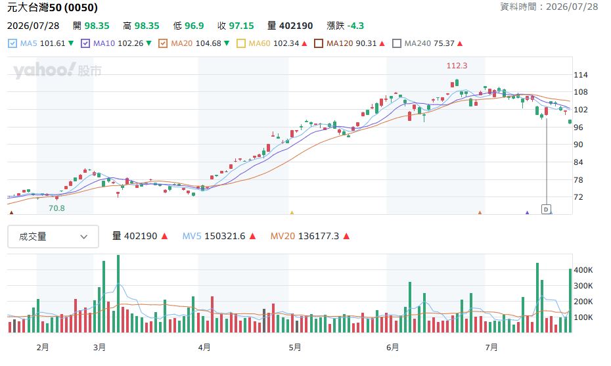Enable the MA120 moving average checkbox
This screenshot has width=611, height=366.
tap(319, 43)
